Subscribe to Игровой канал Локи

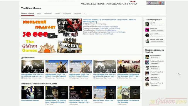157,42
